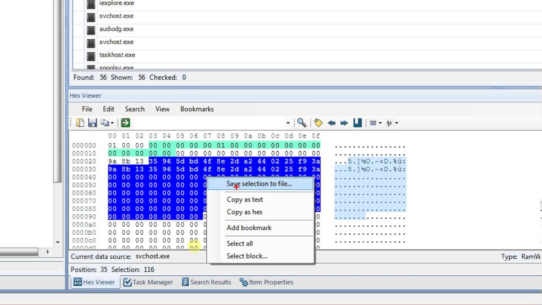Click the magnifying glass find icon
The image size is (542, 305).
(302, 123)
